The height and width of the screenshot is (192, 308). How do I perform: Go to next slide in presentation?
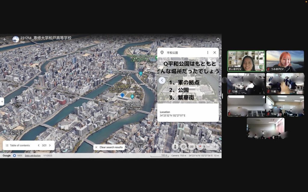[50, 145]
